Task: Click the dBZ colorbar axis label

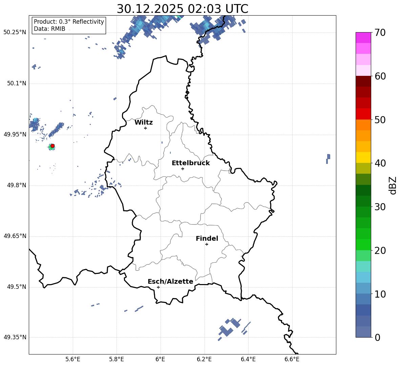Action: coord(392,185)
